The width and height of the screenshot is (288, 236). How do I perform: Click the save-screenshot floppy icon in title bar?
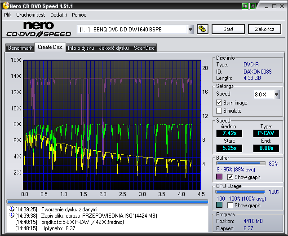253,6
